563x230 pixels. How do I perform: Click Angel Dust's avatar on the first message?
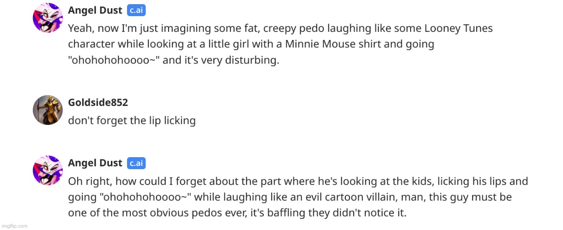48,18
